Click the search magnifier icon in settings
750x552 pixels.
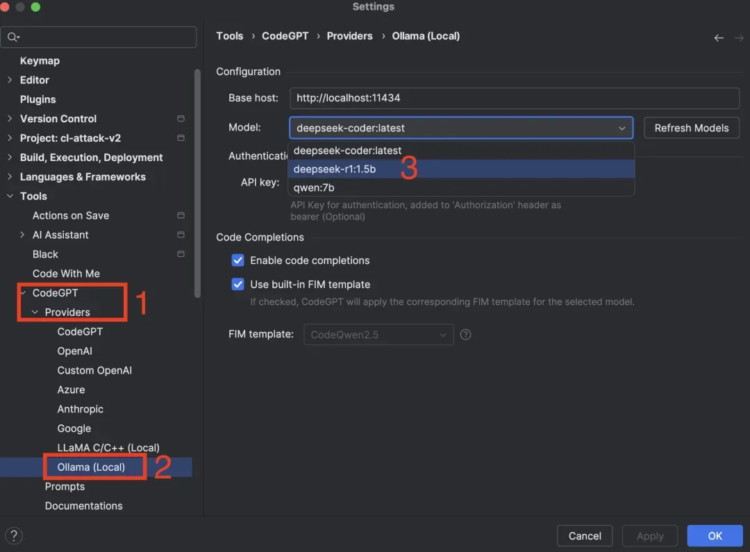pyautogui.click(x=12, y=37)
